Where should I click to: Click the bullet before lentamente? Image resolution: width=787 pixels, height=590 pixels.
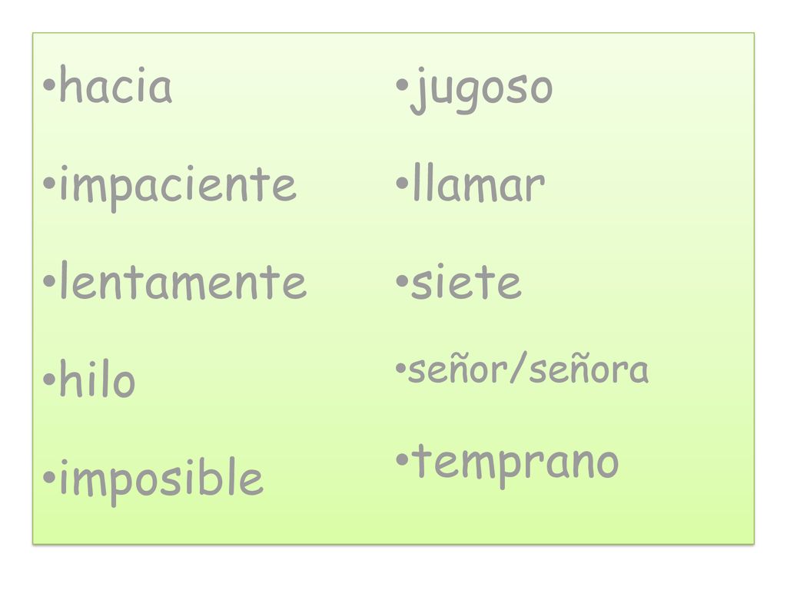[x=49, y=280]
